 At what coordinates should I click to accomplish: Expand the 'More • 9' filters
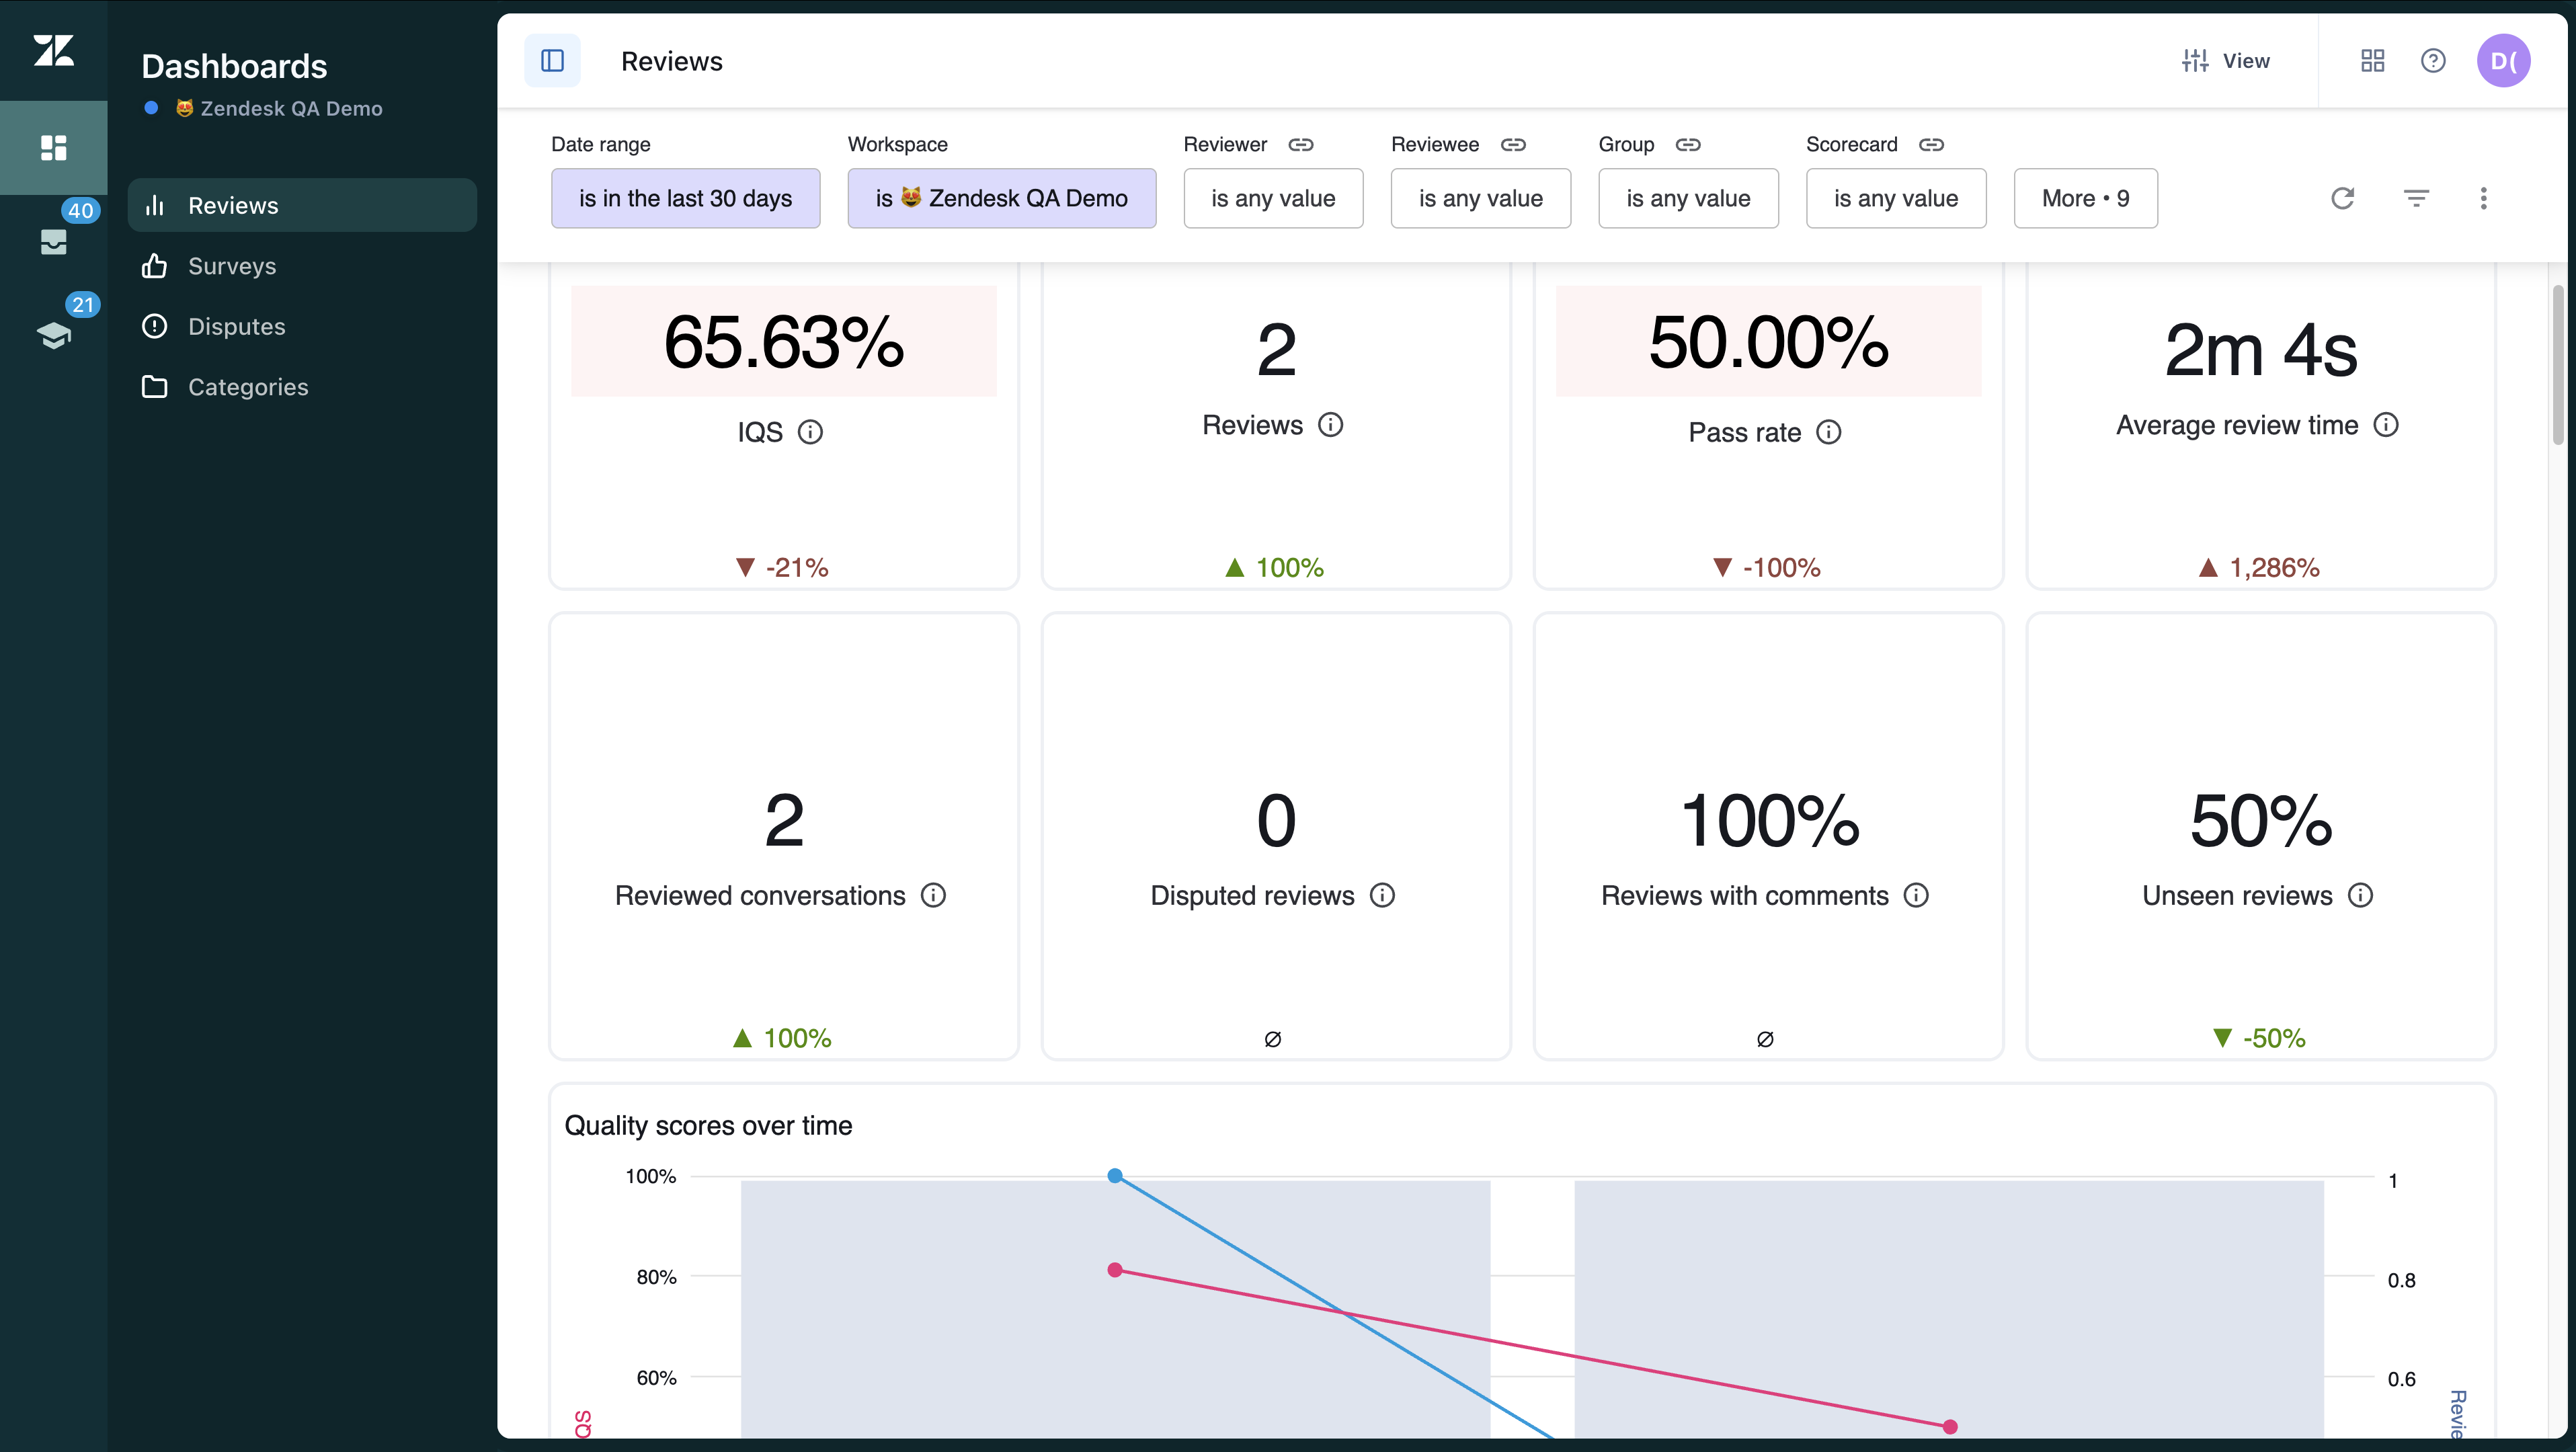(x=2085, y=198)
